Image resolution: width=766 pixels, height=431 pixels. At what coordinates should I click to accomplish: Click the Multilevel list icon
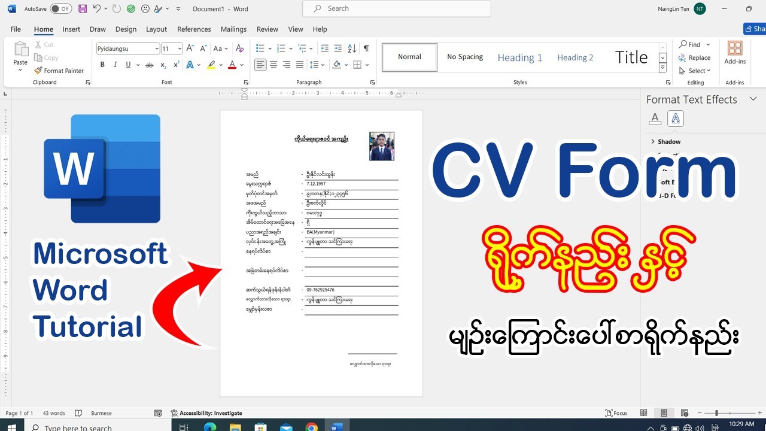[x=301, y=48]
